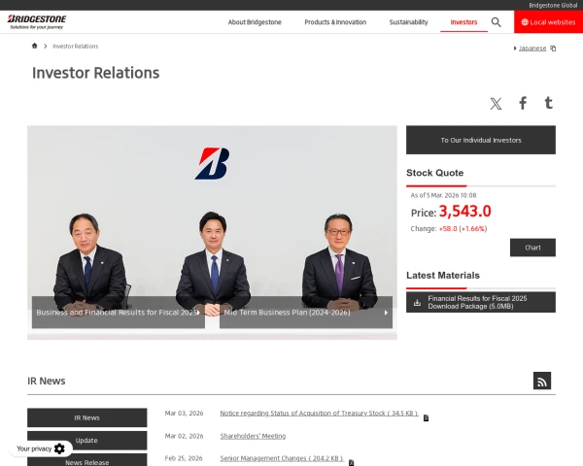Open the IR News RSS feed icon
The image size is (583, 466).
(542, 381)
